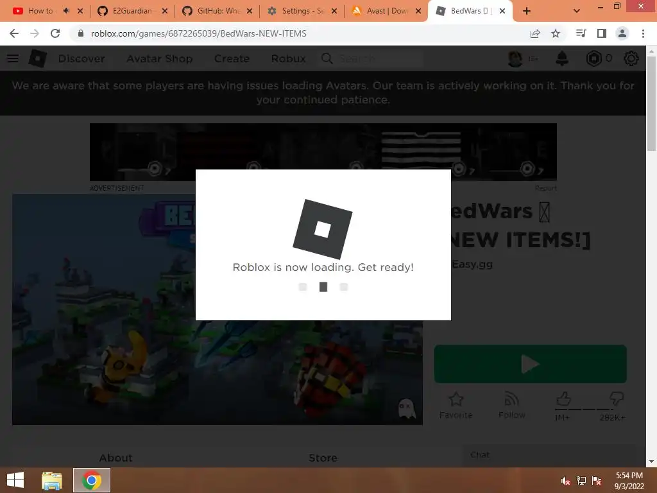Click the banner advertisement

point(323,151)
